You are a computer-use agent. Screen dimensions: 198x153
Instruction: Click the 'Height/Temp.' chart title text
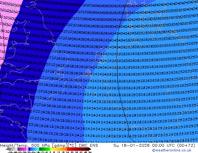point(14,146)
